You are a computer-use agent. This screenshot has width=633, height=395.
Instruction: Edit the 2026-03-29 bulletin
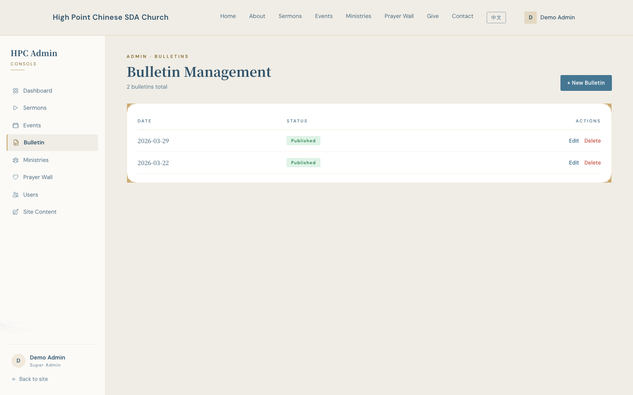click(x=574, y=141)
